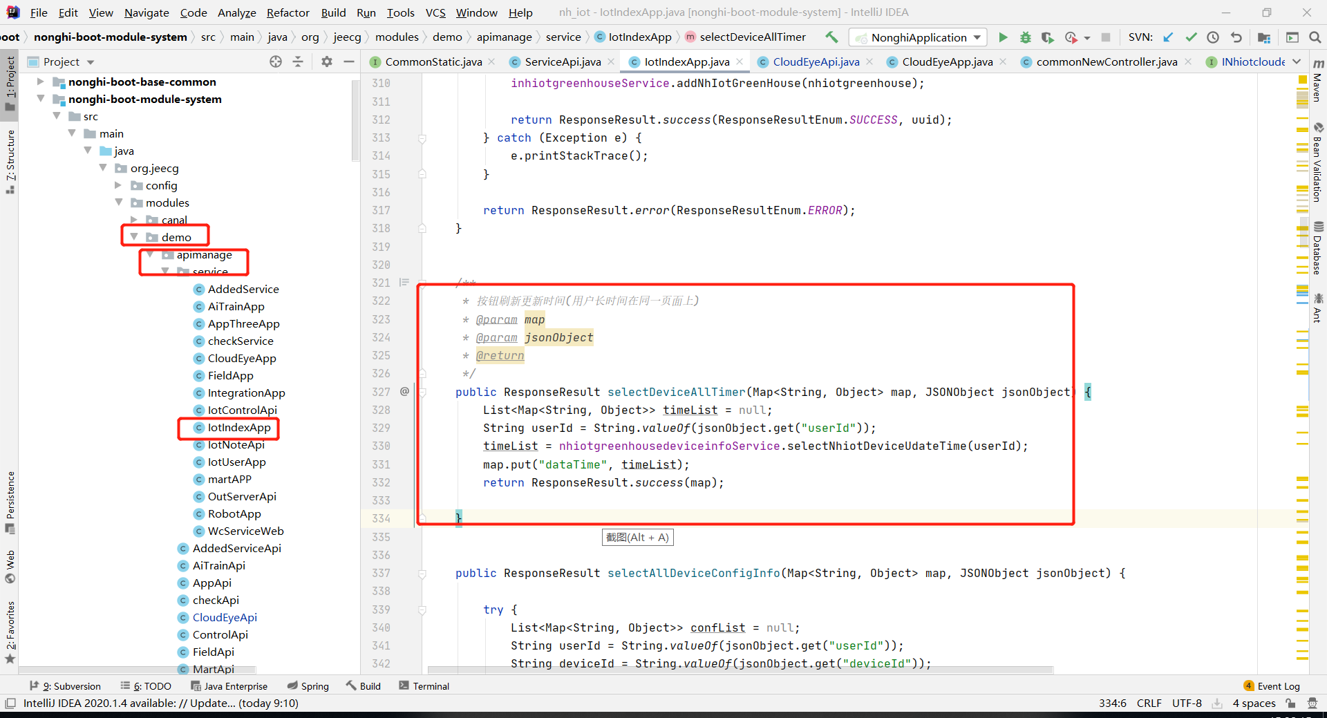Viewport: 1327px width, 718px height.
Task: Open Search Everywhere magnifier icon
Action: [1315, 37]
